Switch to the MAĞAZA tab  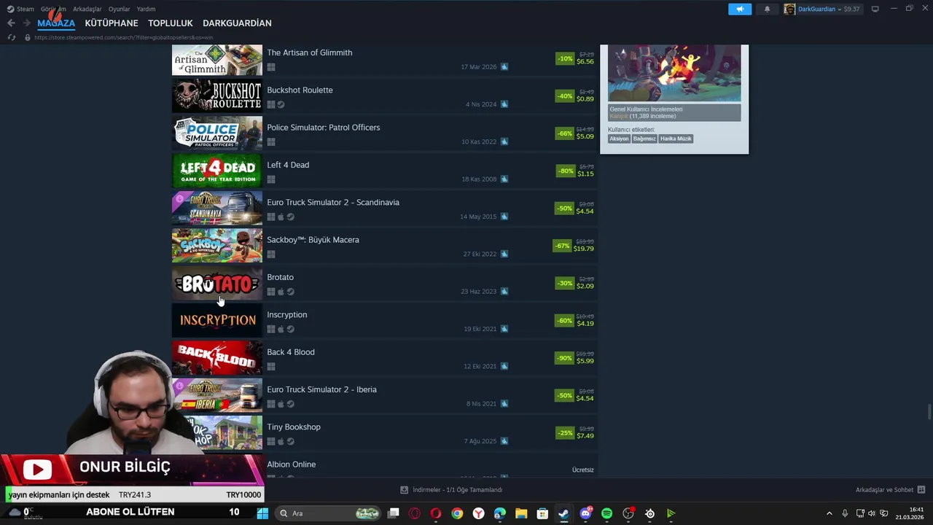(x=56, y=23)
